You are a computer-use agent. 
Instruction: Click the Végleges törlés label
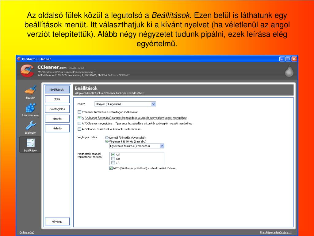[87, 137]
